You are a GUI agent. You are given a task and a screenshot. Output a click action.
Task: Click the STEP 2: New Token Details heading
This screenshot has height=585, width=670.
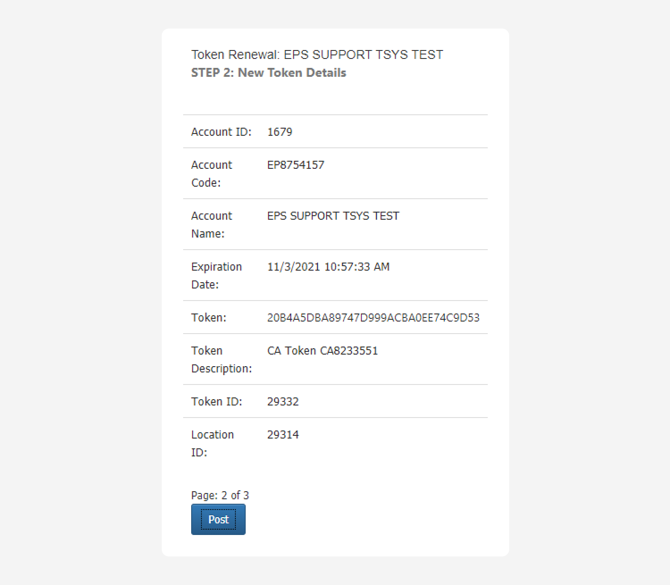268,73
